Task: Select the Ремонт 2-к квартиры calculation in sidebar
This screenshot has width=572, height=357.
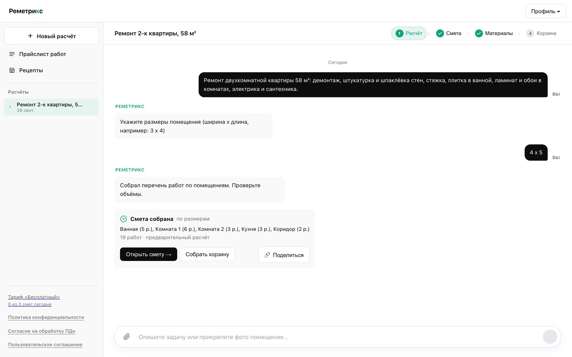Action: pyautogui.click(x=52, y=107)
